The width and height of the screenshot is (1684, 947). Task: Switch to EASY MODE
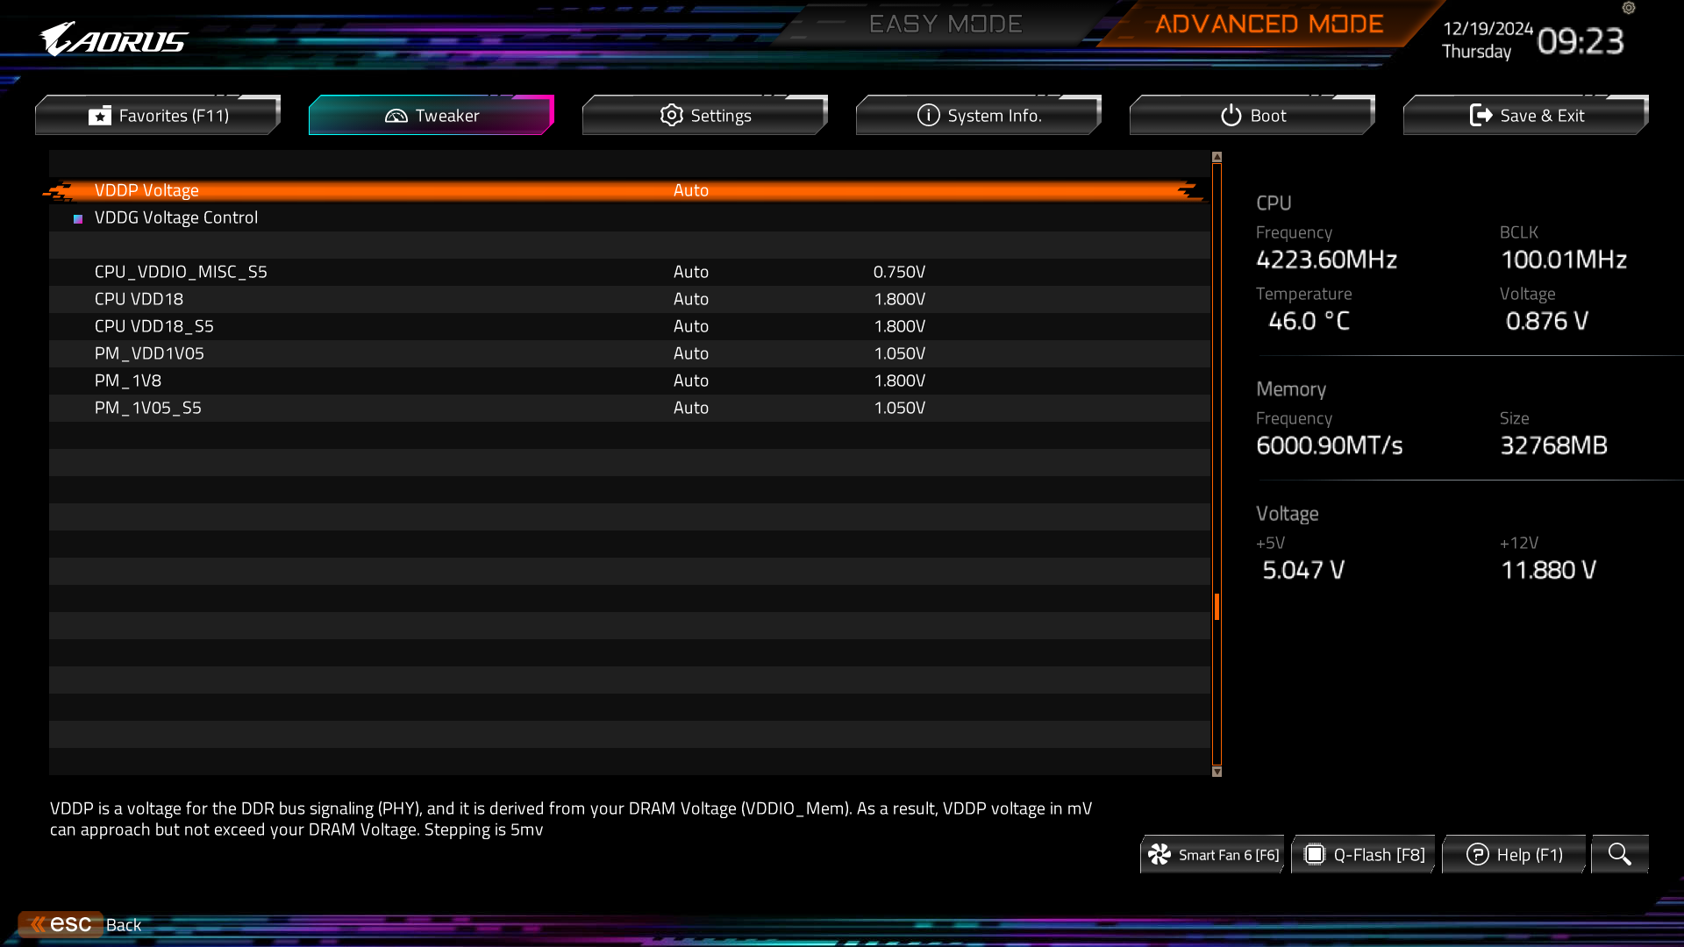[945, 24]
